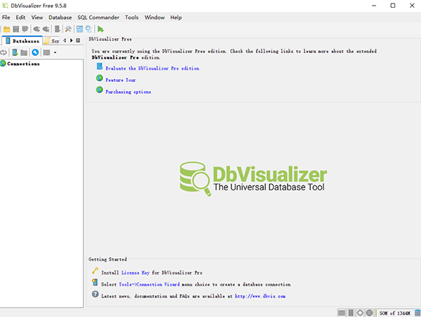
Task: Open the Help menu
Action: [176, 17]
